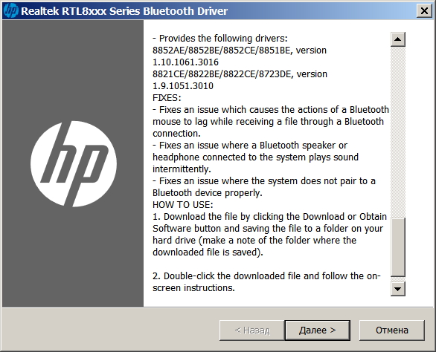The height and width of the screenshot is (352, 436).
Task: Click step 1 'Download the file' instruction text
Action: (x=270, y=235)
